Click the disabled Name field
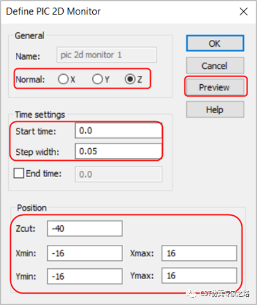 pyautogui.click(x=107, y=55)
